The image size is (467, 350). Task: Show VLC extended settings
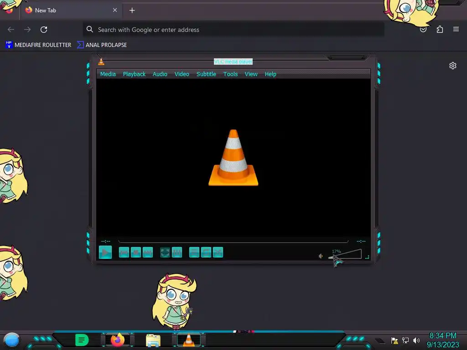tap(177, 252)
